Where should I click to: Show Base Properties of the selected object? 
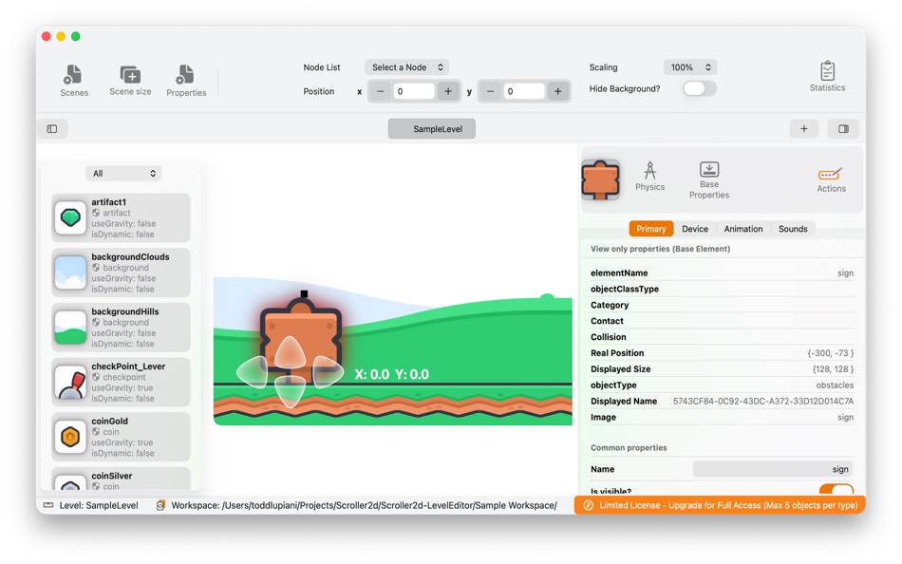pos(709,179)
